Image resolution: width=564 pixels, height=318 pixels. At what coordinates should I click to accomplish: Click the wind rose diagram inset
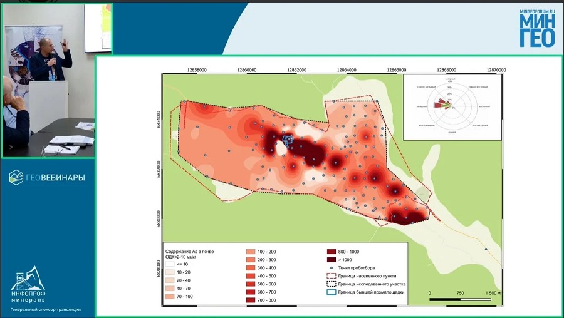click(x=452, y=106)
